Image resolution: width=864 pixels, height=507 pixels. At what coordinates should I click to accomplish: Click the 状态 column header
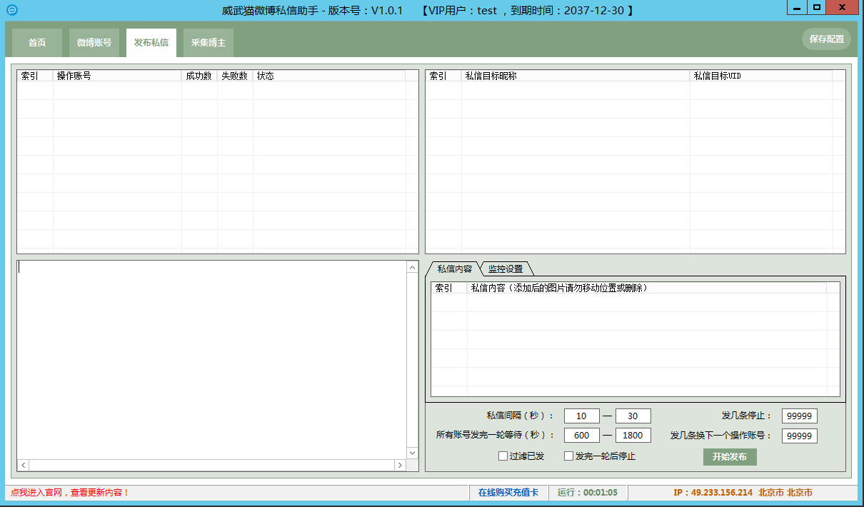329,76
